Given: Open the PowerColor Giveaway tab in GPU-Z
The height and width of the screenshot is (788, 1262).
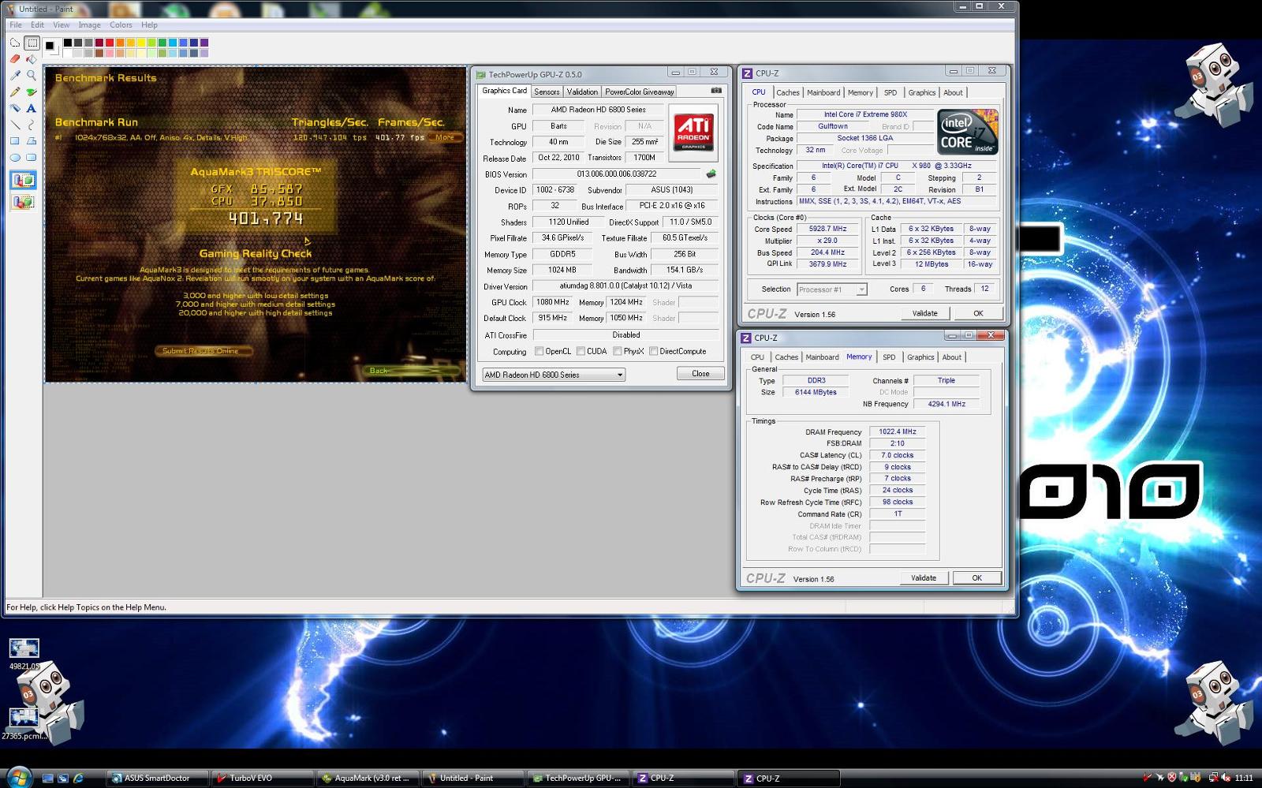Looking at the screenshot, I should (640, 91).
